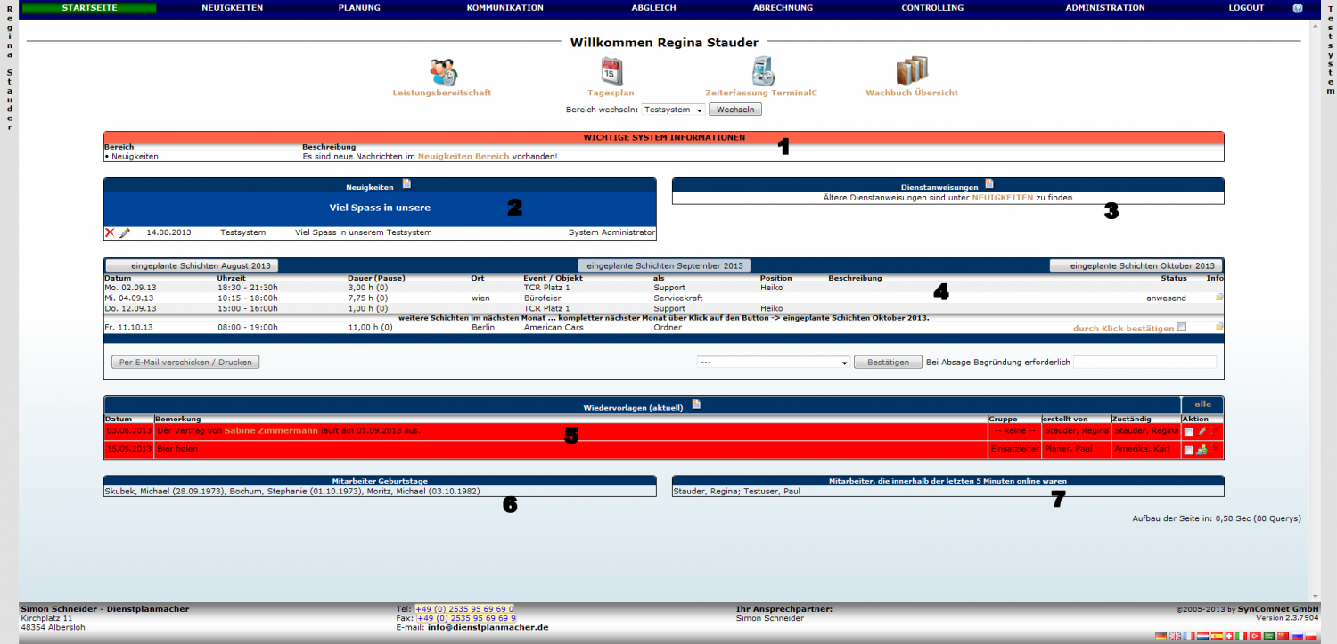Switch language with the Swiss flag
Screen dimensions: 1337x644
[x=1229, y=636]
